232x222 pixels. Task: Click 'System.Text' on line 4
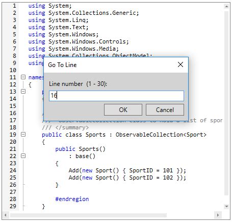click(67, 27)
